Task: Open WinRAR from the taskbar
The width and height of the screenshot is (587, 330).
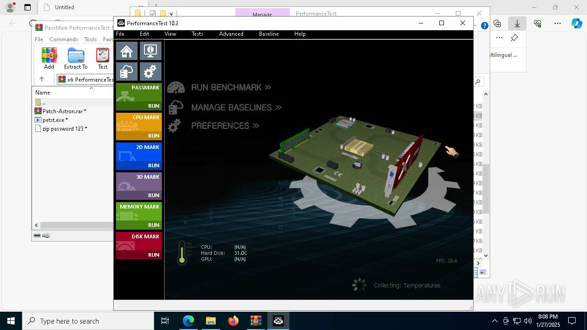Action: tap(256, 321)
